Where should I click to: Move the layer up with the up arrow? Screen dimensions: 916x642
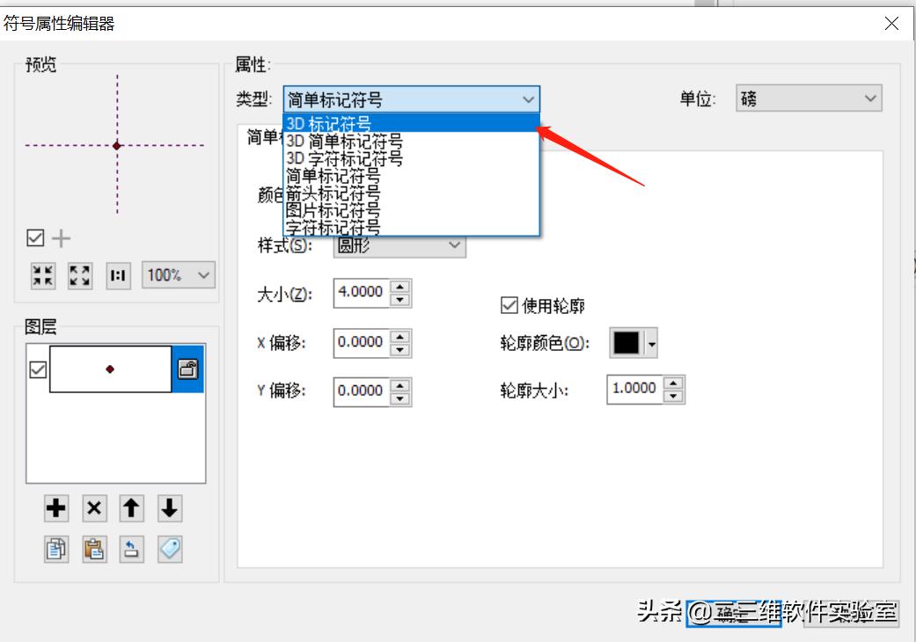coord(132,508)
